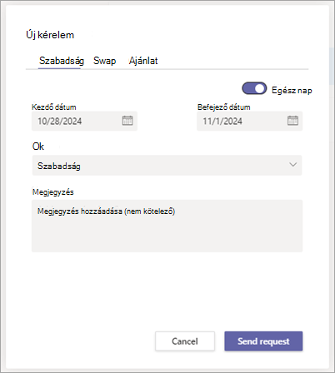
Task: Click the start date field 10/28/2024
Action: click(84, 121)
